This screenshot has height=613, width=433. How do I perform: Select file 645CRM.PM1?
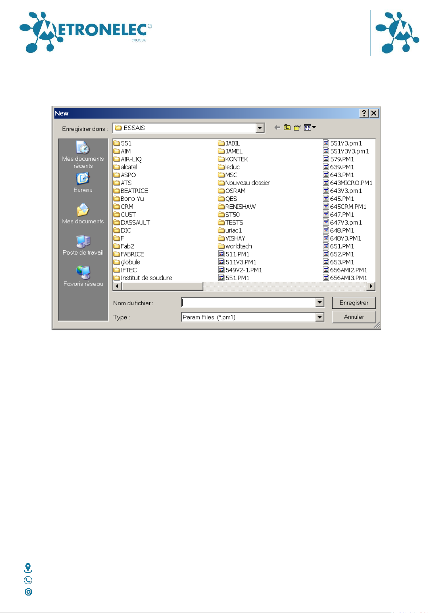pyautogui.click(x=345, y=207)
